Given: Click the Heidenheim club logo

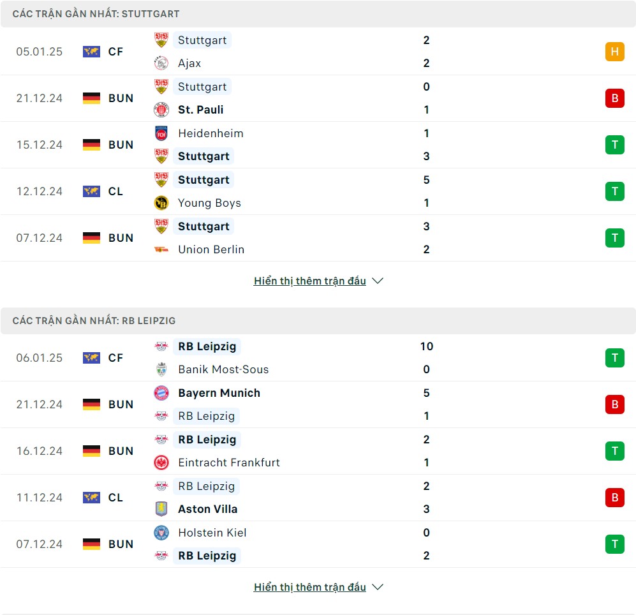Looking at the screenshot, I should click(x=161, y=133).
